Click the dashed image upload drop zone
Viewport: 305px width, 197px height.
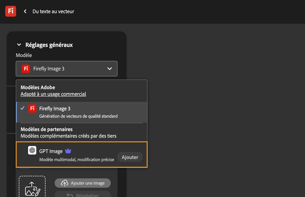tap(32, 186)
